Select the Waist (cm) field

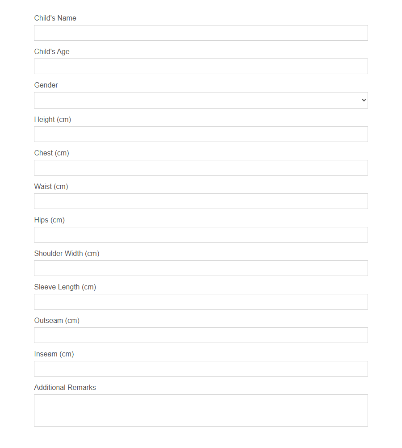tap(201, 201)
